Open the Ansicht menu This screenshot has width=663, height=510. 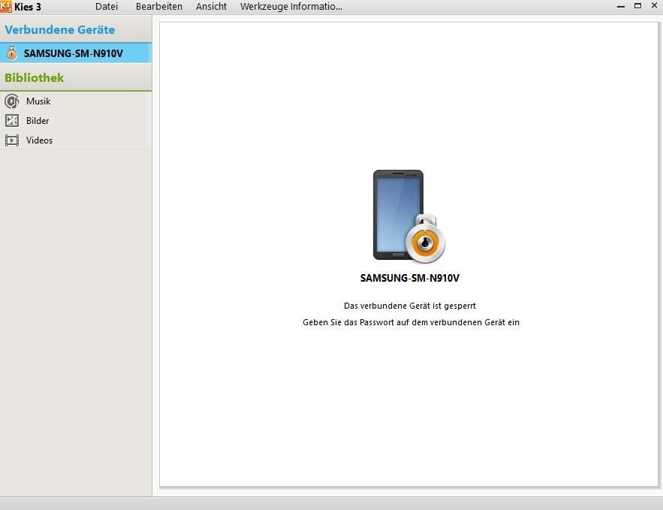tap(212, 6)
